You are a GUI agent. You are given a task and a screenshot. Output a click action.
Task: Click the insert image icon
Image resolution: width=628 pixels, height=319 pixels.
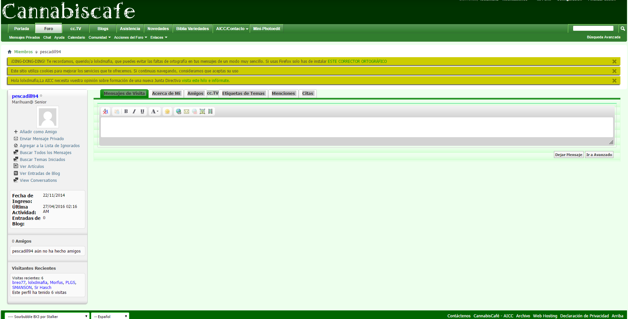pos(202,111)
